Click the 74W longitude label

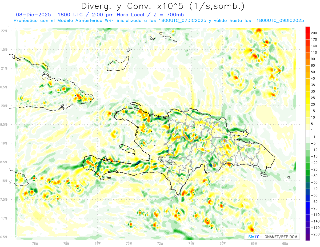coord(98,243)
